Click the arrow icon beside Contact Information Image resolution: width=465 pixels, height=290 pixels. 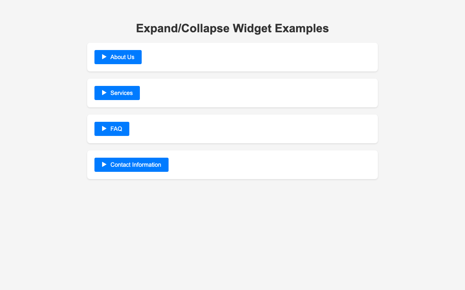104,165
